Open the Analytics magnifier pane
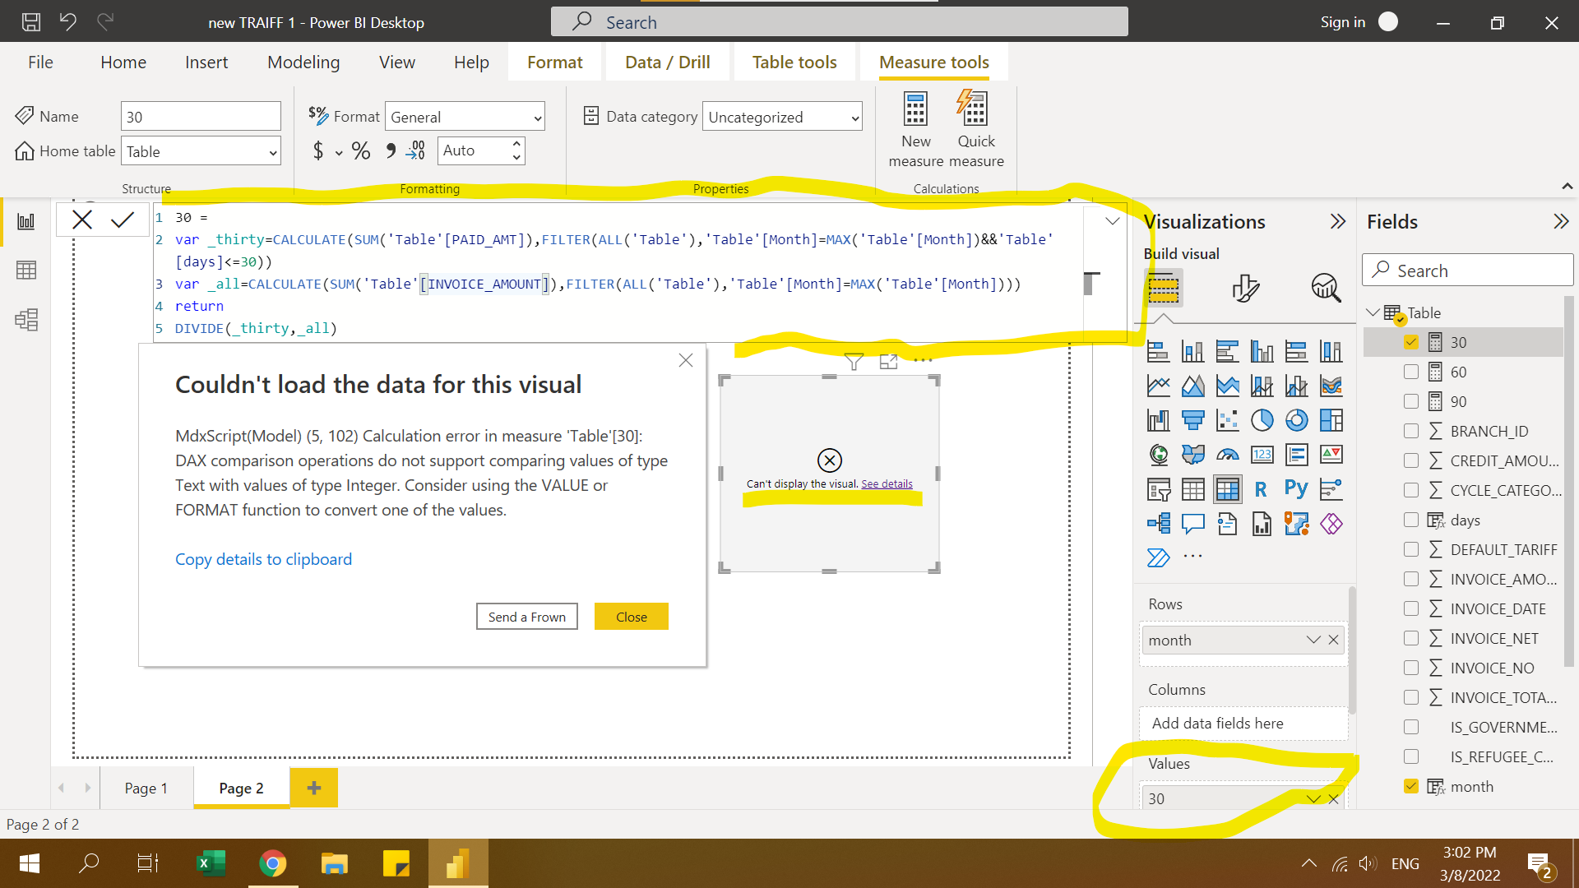 coord(1326,288)
